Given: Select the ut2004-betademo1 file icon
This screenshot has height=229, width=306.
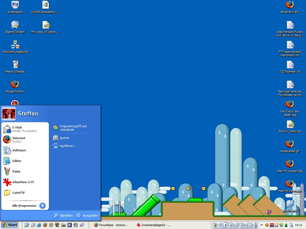Looking at the screenshot, I should tap(45, 7).
